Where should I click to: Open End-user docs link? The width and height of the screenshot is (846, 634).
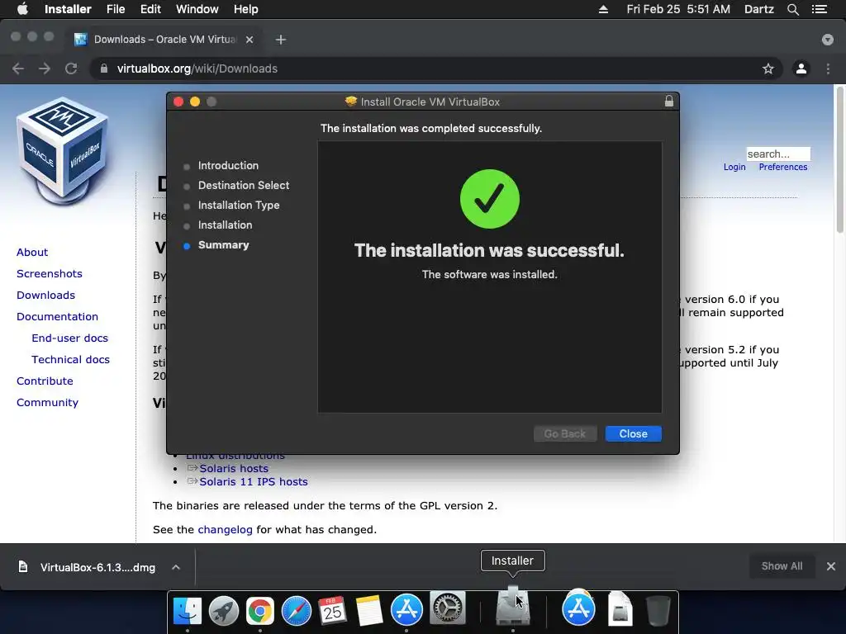69,338
